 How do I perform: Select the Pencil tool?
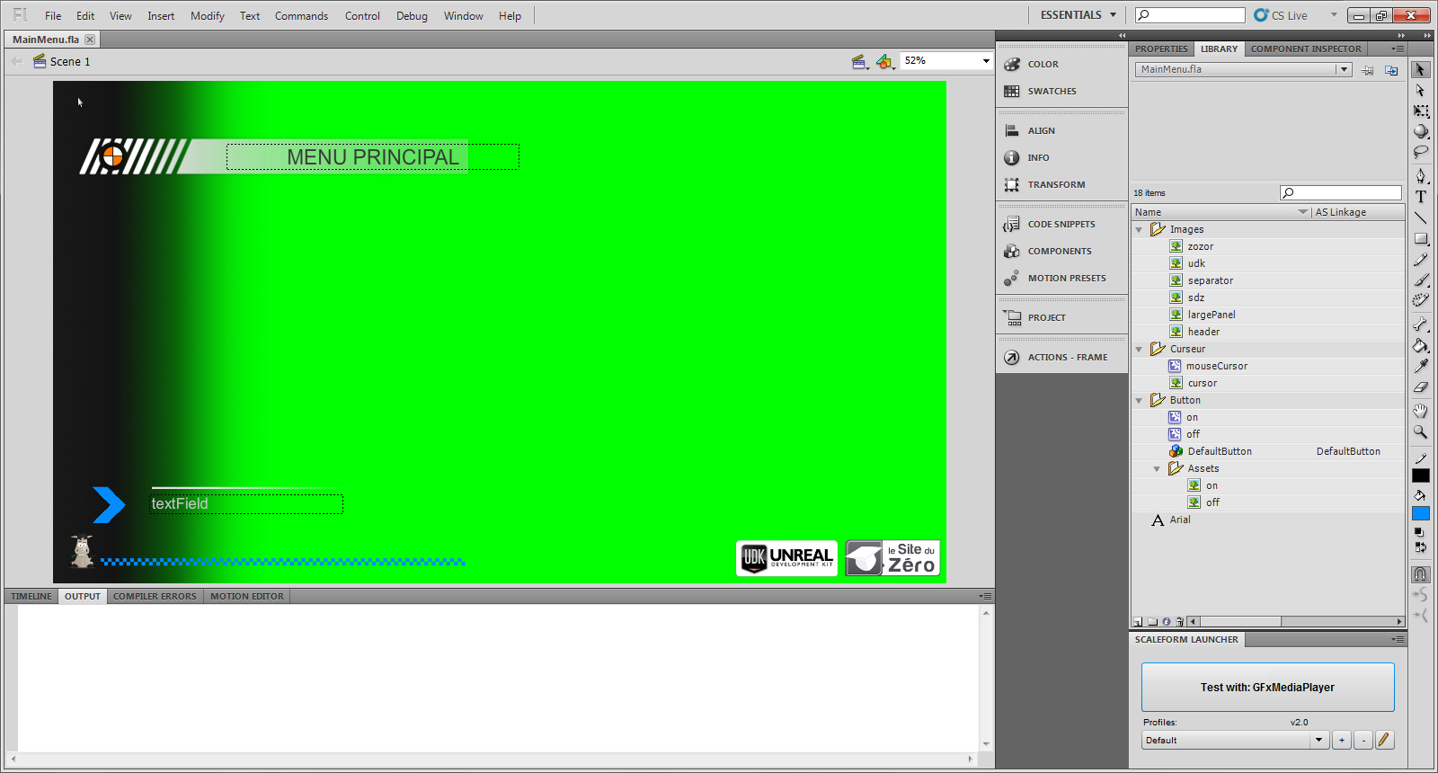[x=1420, y=260]
